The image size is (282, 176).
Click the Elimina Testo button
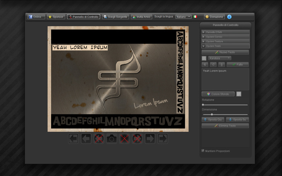tap(226, 126)
